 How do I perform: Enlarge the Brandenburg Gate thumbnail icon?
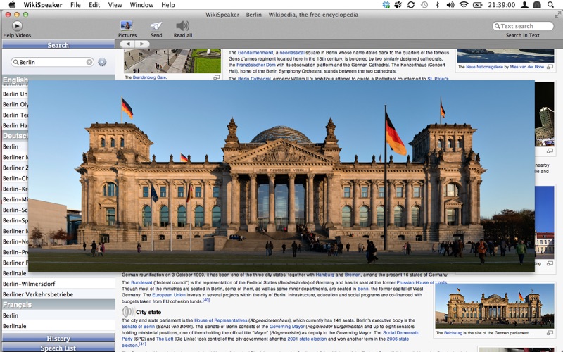217,77
